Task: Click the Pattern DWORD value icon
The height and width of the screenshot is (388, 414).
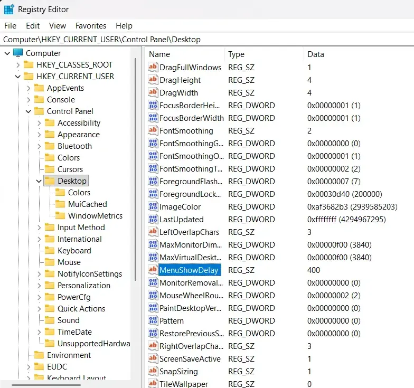Action: point(153,320)
